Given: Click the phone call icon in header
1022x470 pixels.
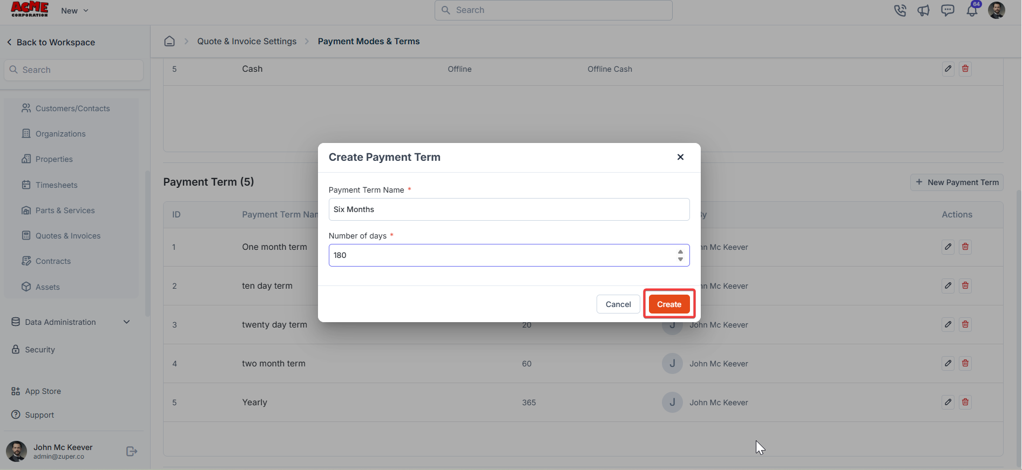Looking at the screenshot, I should pyautogui.click(x=900, y=10).
